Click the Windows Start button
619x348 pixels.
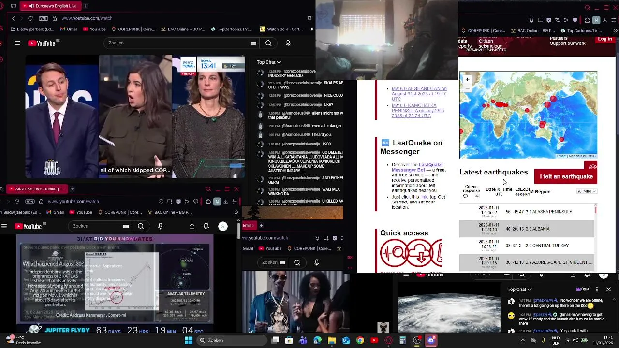(x=190, y=340)
